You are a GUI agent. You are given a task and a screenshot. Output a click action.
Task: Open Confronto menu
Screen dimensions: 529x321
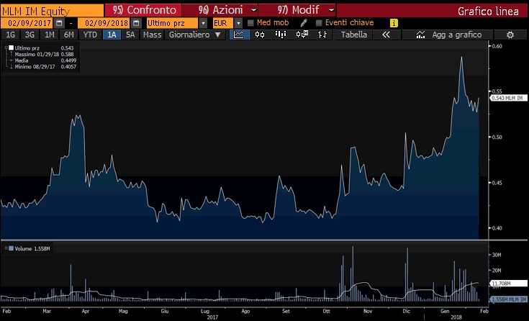tap(144, 10)
